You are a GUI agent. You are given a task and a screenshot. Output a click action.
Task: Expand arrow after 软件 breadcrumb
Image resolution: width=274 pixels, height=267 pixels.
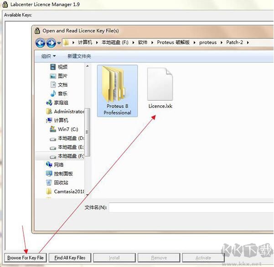[152, 43]
